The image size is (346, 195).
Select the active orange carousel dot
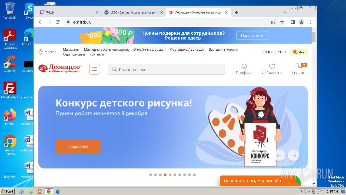click(165, 175)
